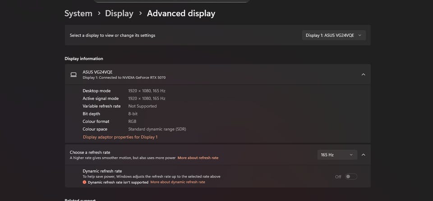Click the Choose a refresh rate label
Screen dimensions: 433x201
[x=90, y=152]
